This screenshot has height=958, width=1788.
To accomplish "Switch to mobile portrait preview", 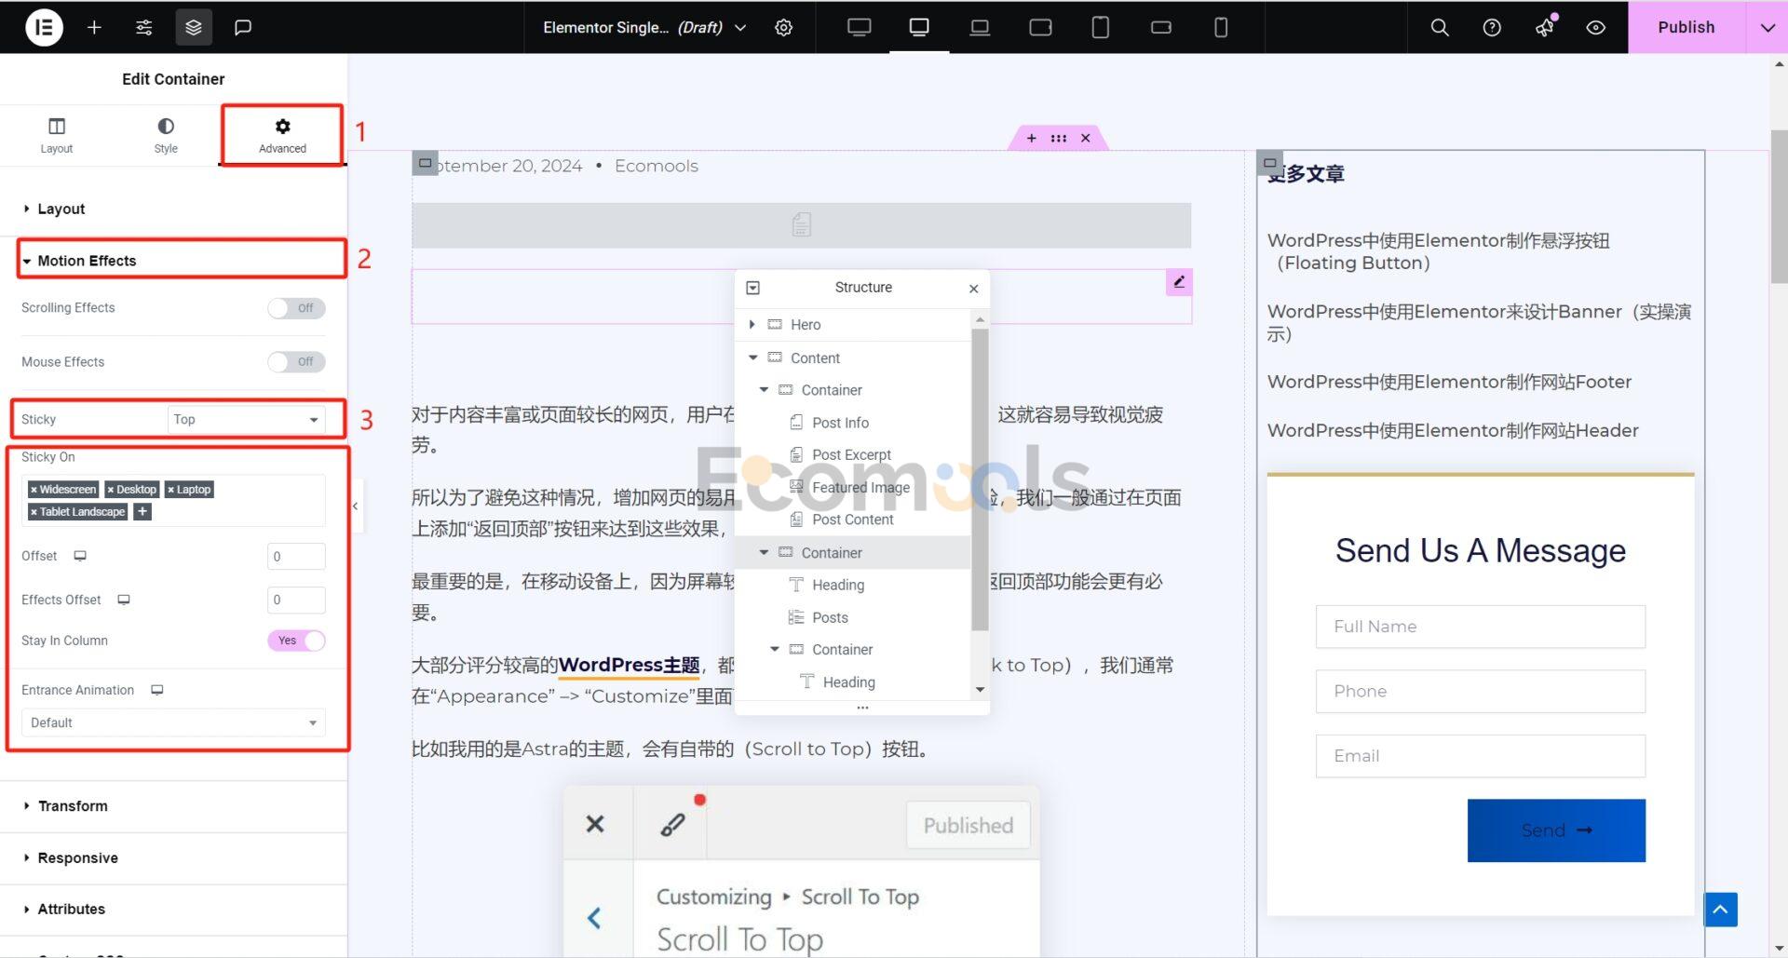I will (1221, 27).
